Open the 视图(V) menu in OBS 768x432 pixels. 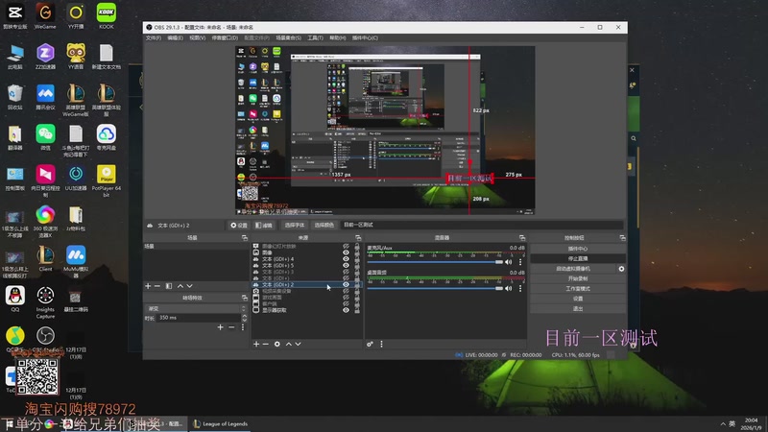197,37
